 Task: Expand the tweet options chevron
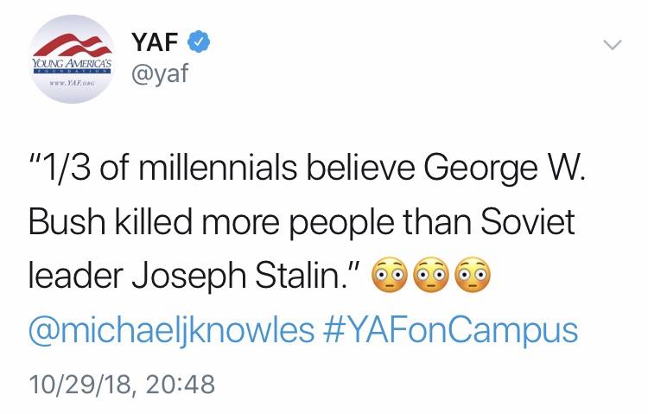(x=612, y=44)
